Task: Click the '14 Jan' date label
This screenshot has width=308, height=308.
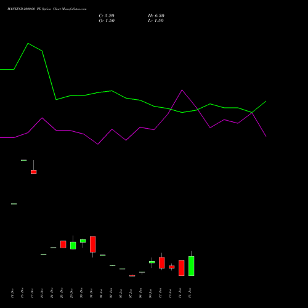Action: point(180,293)
